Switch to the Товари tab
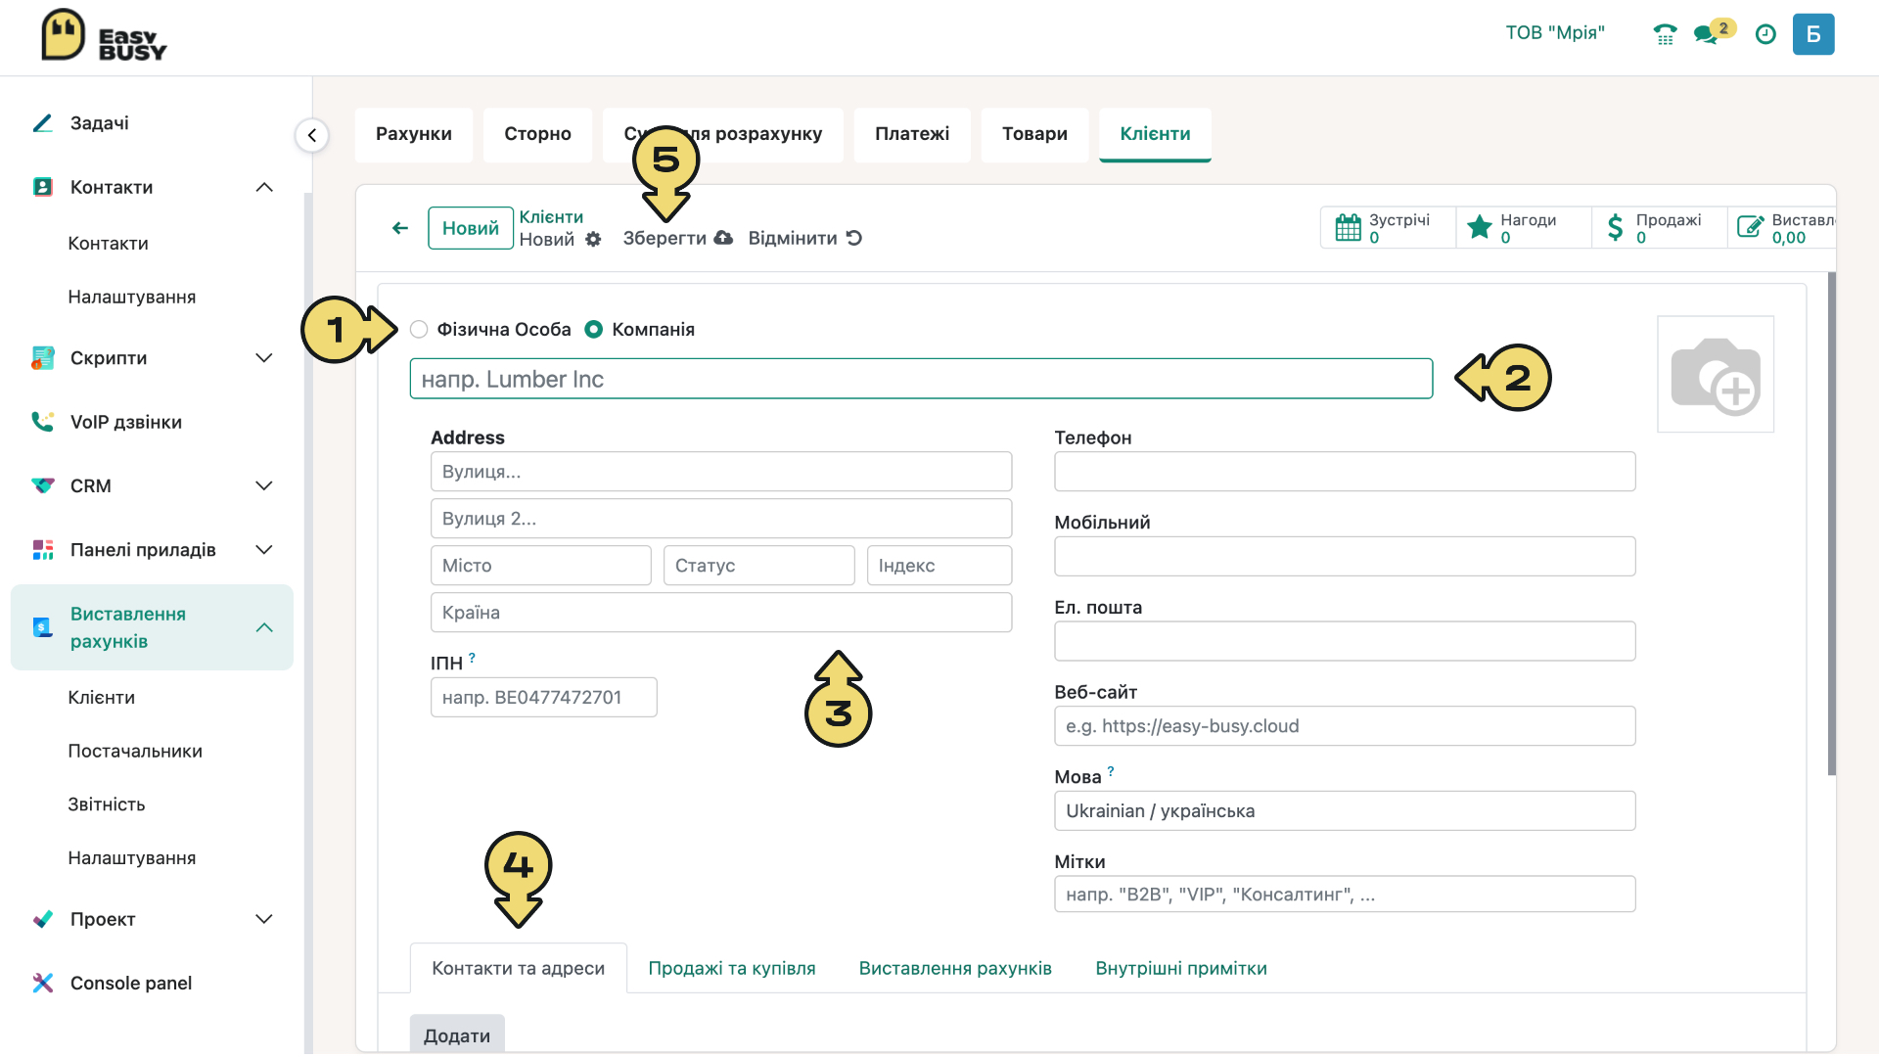 [x=1034, y=134]
